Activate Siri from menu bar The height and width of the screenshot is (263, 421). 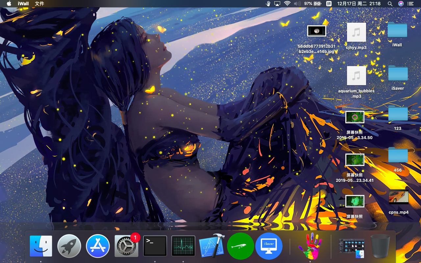pyautogui.click(x=401, y=4)
